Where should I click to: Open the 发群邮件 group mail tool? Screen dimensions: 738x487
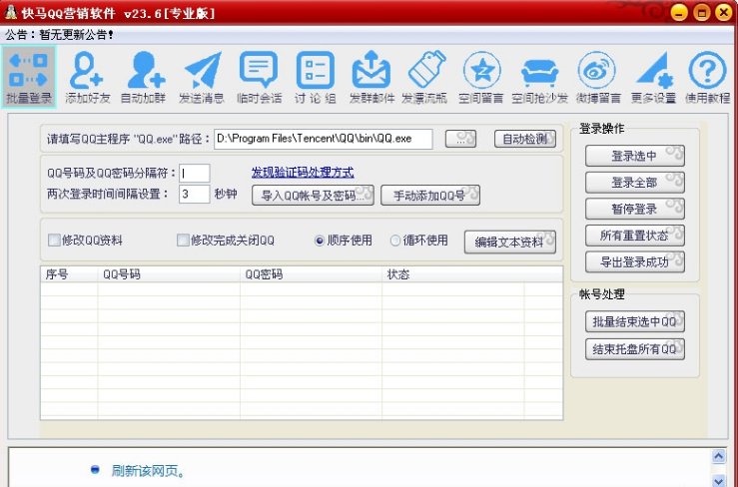(371, 77)
